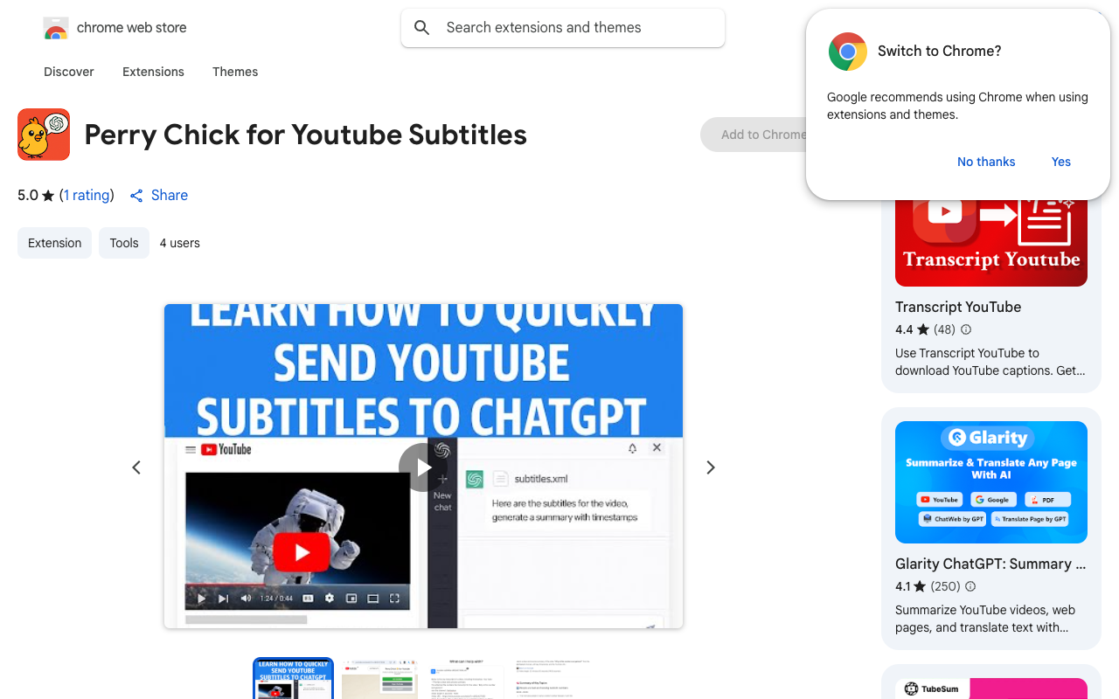
Task: Click the Add to Chrome button
Action: coord(754,135)
